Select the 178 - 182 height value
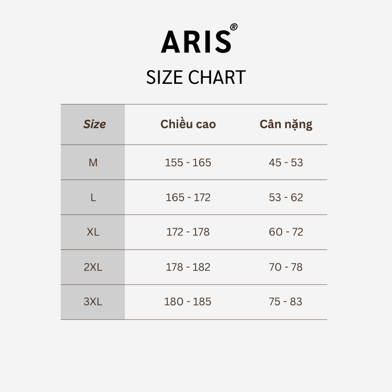 (x=188, y=267)
